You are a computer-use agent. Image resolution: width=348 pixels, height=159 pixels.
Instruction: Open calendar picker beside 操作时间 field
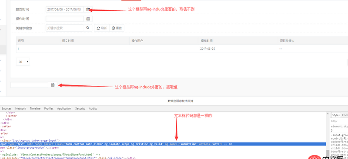coord(88,19)
